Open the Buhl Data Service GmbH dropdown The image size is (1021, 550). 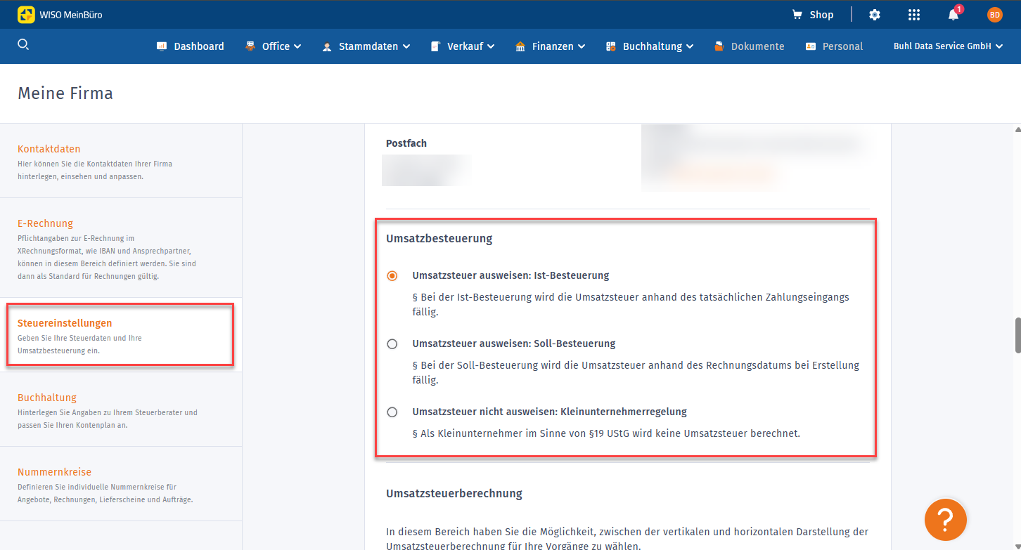tap(948, 46)
